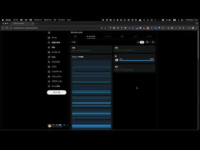The height and width of the screenshot is (150, 200).
Task: Click the page vertical scrollbar
Action: point(198,45)
